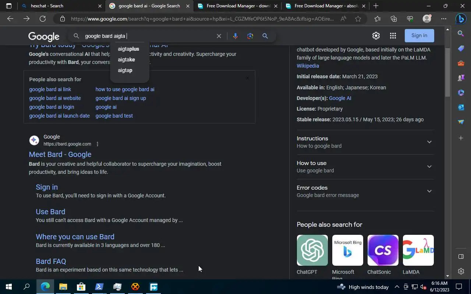
Task: Open a new browser tab
Action: tap(376, 6)
